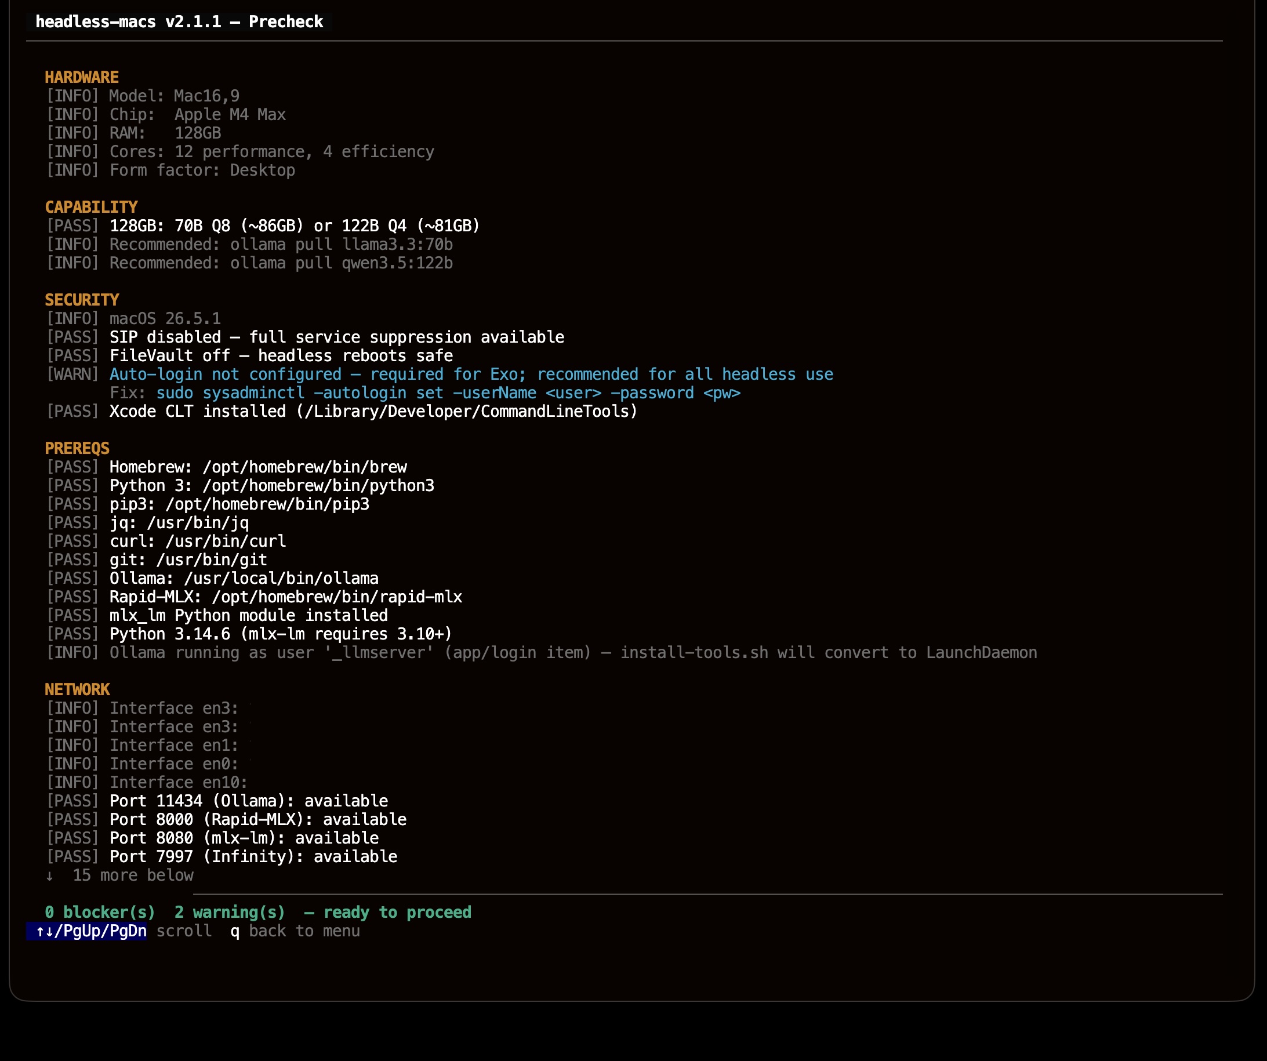Click the "15 more below" scroll indicator
Screen dimensions: 1267x1061
coord(119,875)
